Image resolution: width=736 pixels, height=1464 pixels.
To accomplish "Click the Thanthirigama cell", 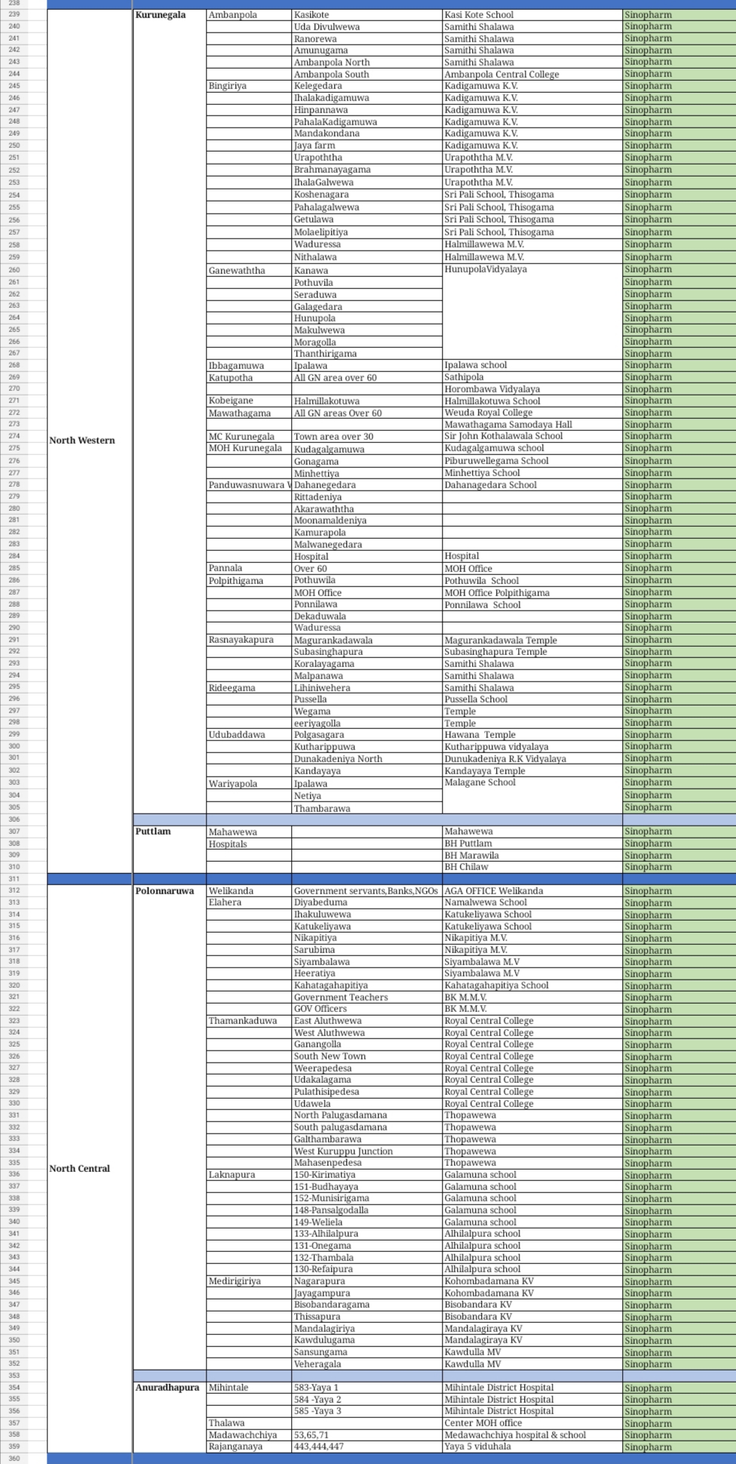I will (x=367, y=353).
